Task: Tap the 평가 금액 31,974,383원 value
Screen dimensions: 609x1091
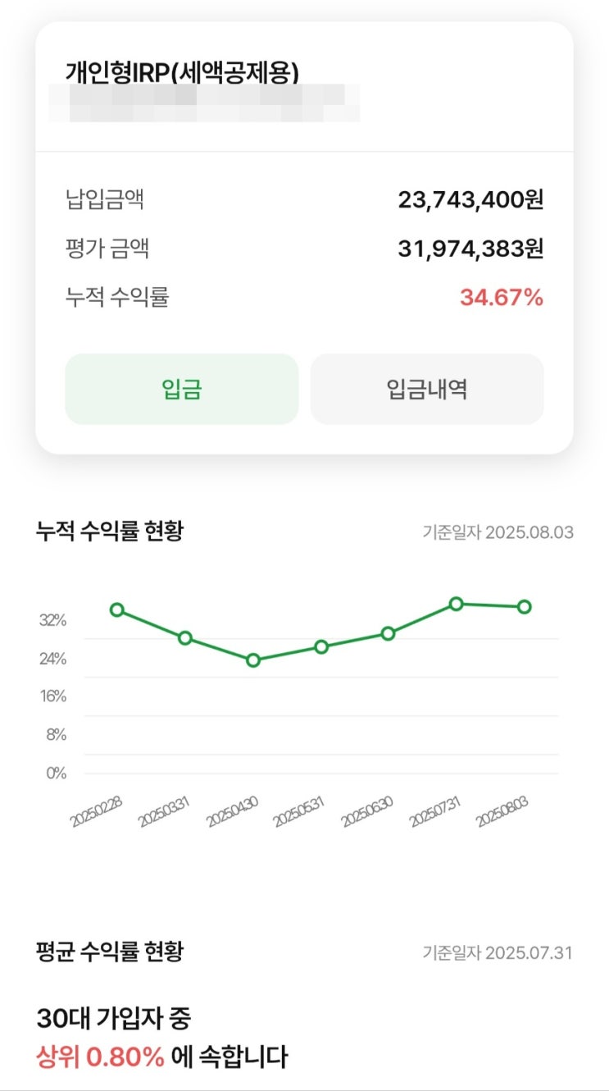Action: pos(471,248)
